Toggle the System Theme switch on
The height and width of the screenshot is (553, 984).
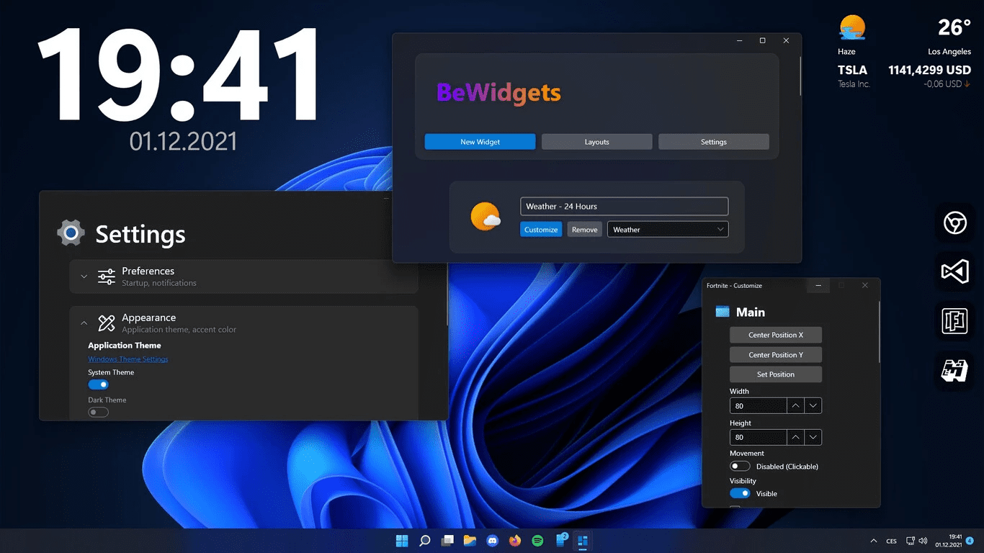(98, 384)
